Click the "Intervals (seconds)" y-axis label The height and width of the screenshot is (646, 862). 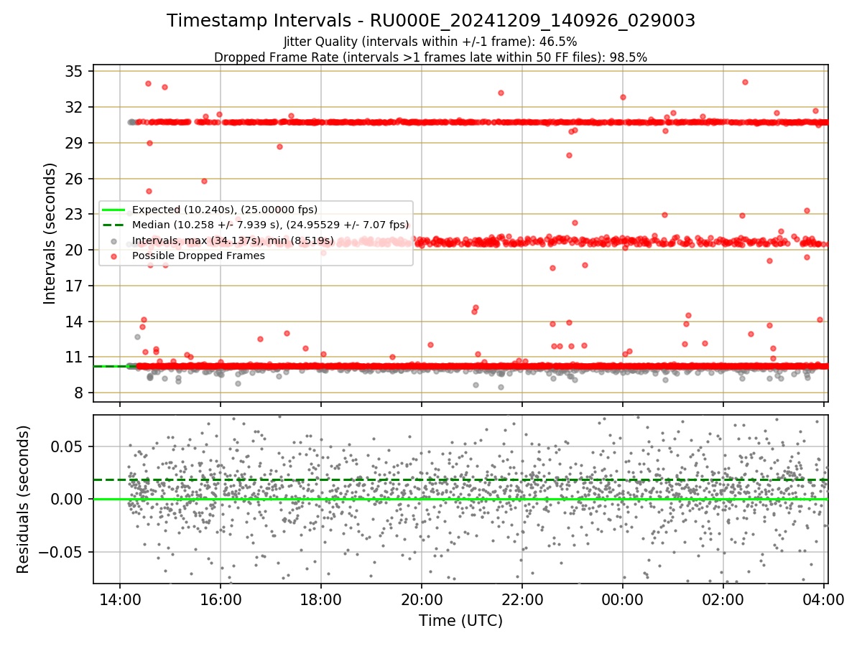point(50,233)
